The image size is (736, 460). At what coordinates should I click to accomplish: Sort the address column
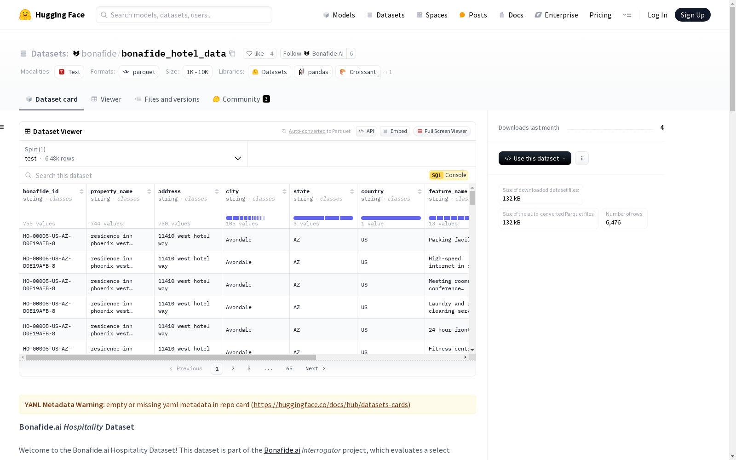coord(217,191)
